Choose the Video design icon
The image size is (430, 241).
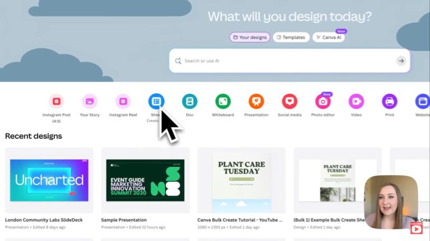[x=356, y=102]
